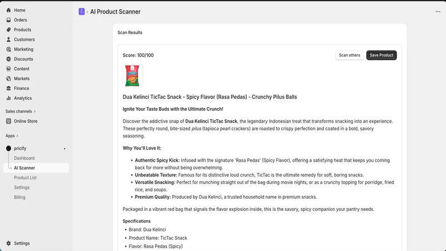Click the sidebar Settings gear icon
The image size is (446, 251).
coord(8,243)
